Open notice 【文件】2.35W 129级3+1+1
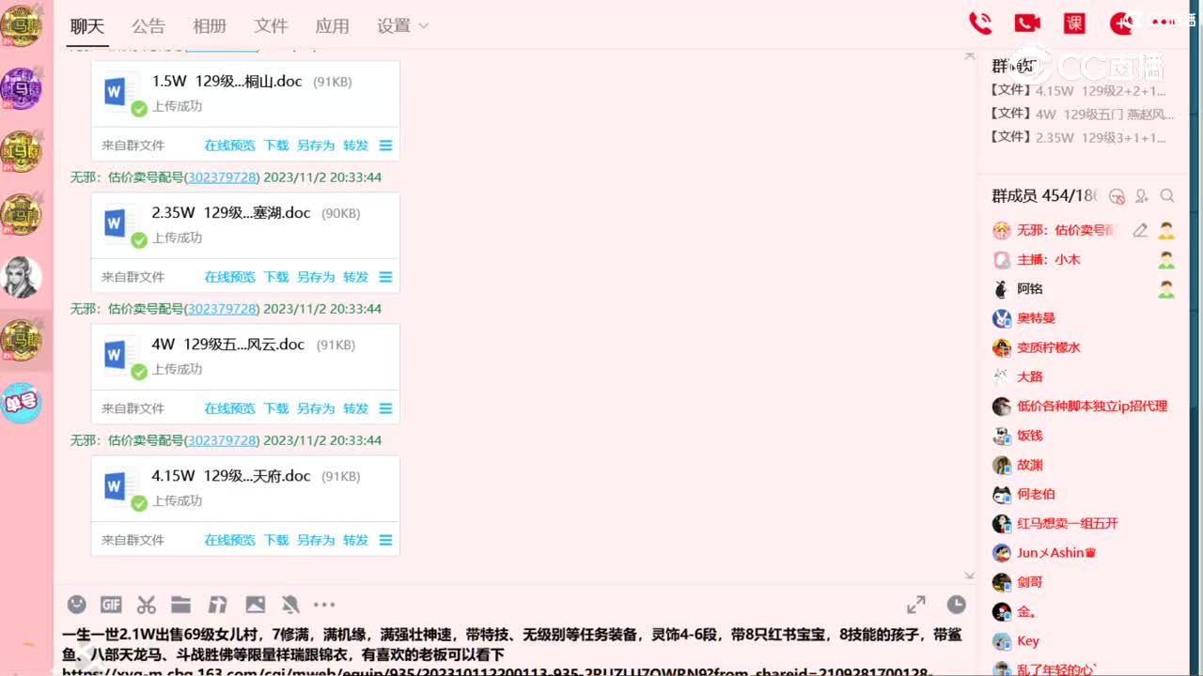1203x676 pixels. tap(1078, 137)
